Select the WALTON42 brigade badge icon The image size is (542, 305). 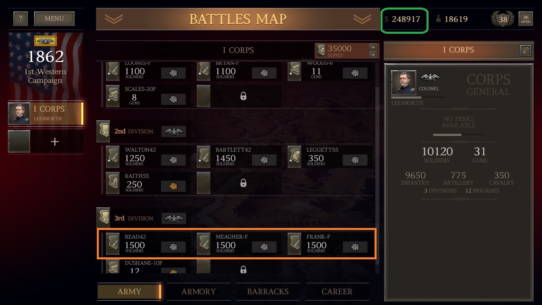[113, 157]
